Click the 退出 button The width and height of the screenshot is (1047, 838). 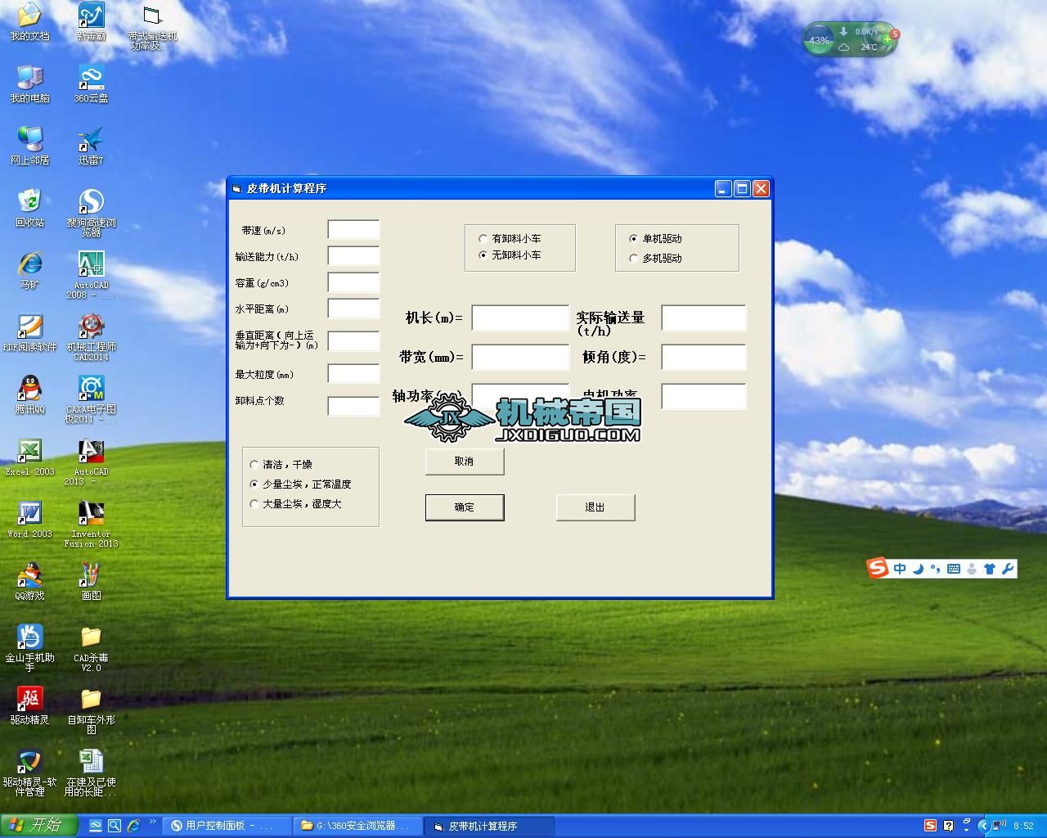pos(595,507)
